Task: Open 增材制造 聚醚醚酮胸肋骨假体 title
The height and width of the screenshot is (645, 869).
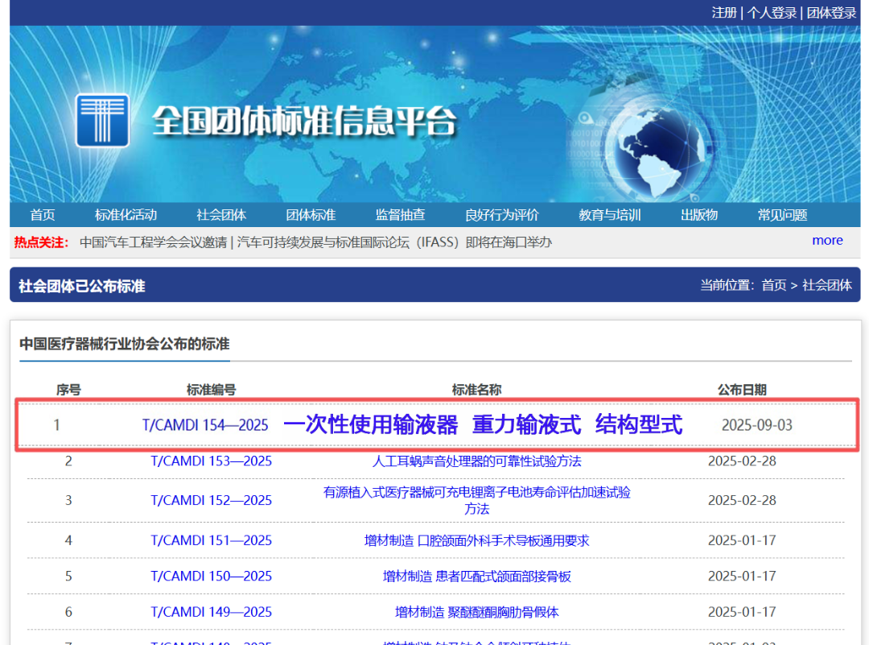Action: [x=476, y=612]
